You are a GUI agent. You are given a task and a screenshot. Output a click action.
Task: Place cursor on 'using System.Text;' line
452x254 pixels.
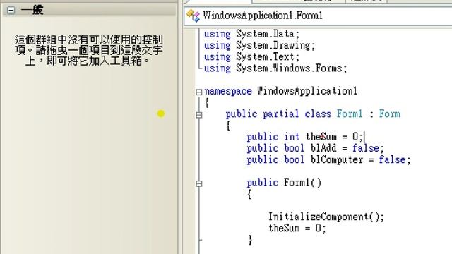click(x=252, y=57)
